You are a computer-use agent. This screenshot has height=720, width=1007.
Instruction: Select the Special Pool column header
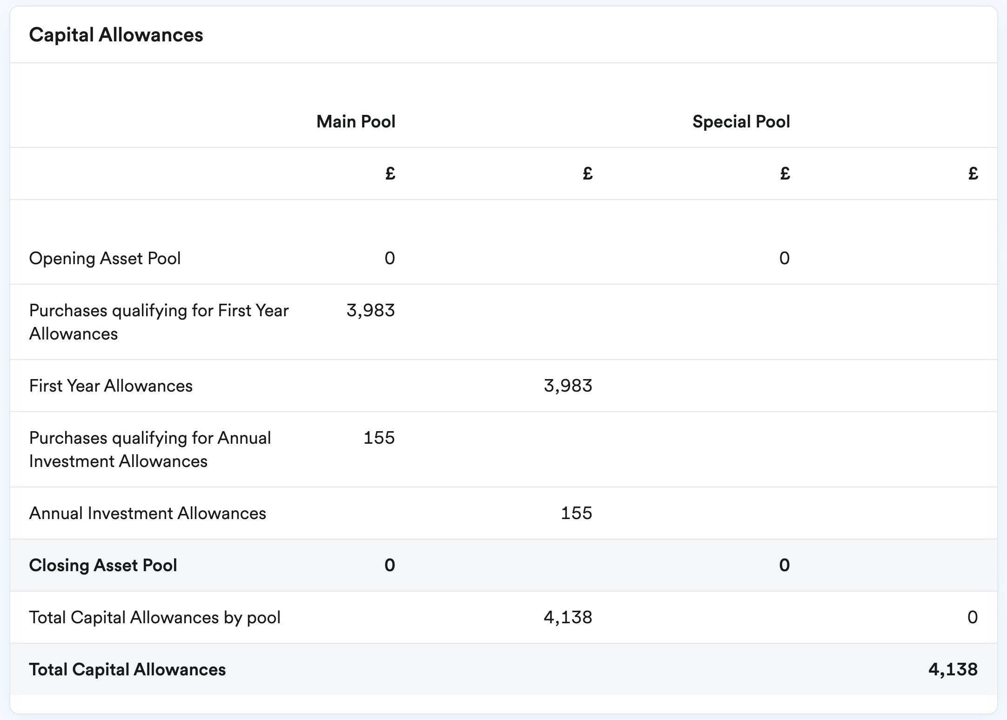(x=741, y=122)
